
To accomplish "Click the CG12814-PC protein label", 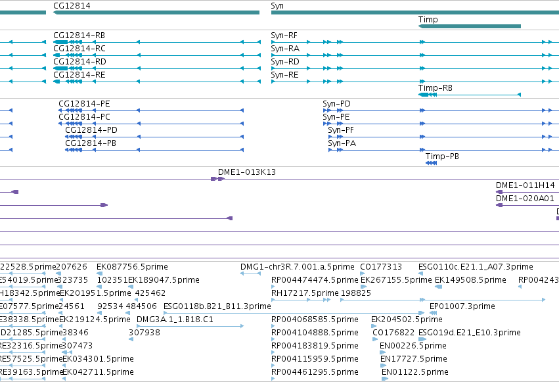I will click(x=84, y=117).
